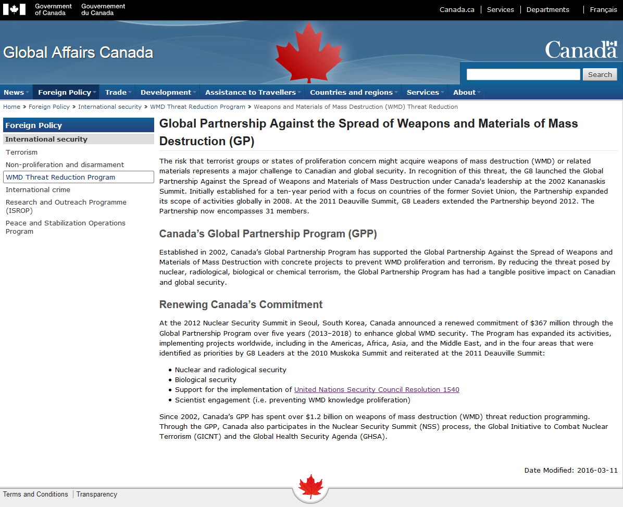Image resolution: width=623 pixels, height=507 pixels.
Task: Open Foreign Policy sidebar heading
Action: click(x=79, y=125)
